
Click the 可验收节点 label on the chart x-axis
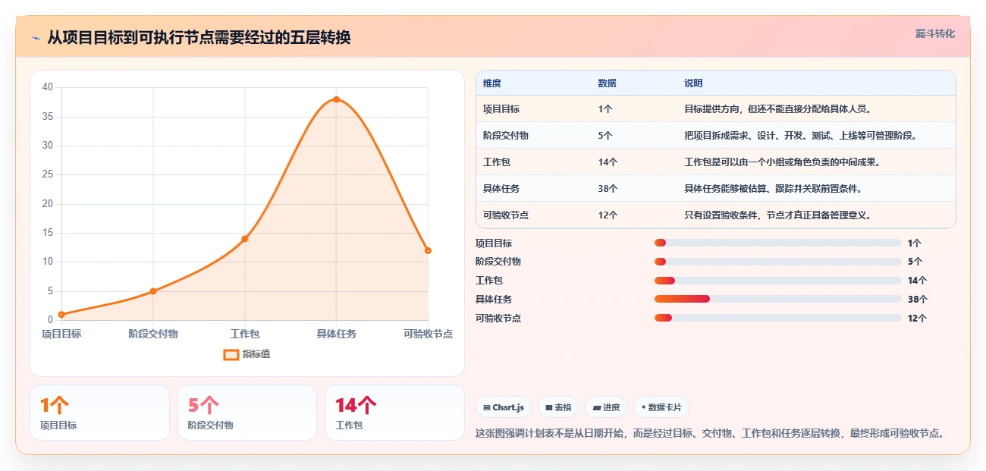[429, 334]
